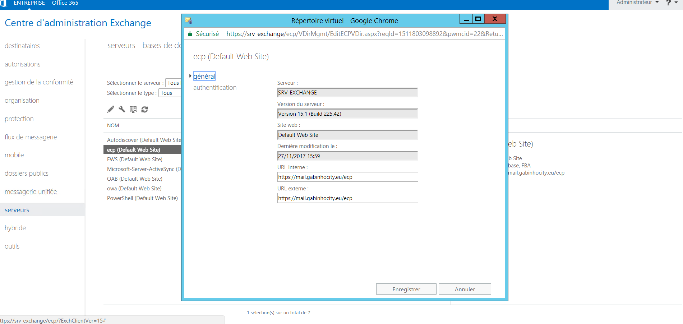
Task: Open outils in sidebar
Action: (12, 246)
